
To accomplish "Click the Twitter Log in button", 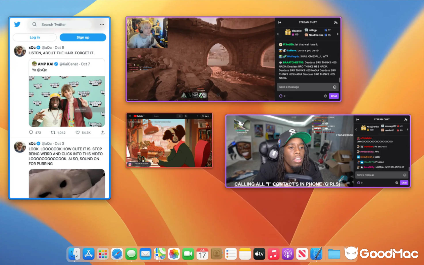I will click(35, 37).
